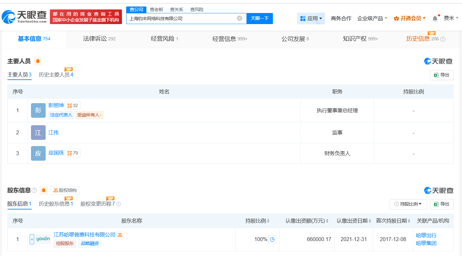
Task: Open the 哈啰出行 related product link
Action: (426, 236)
